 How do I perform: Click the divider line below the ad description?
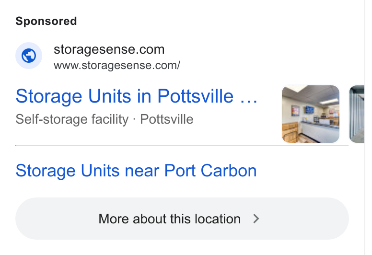tap(182, 145)
